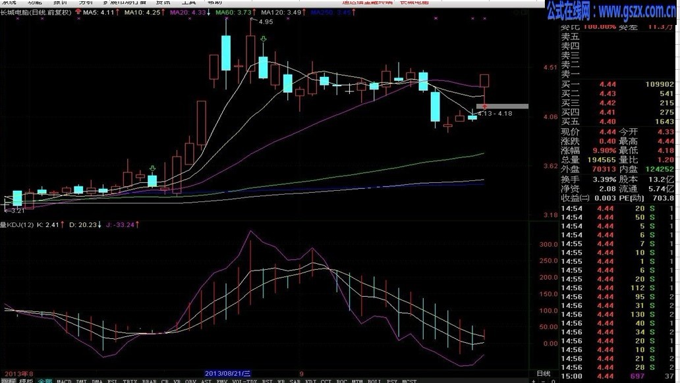680x383 pixels.
Task: Click the PE(动) 703.8 value
Action: (663, 198)
